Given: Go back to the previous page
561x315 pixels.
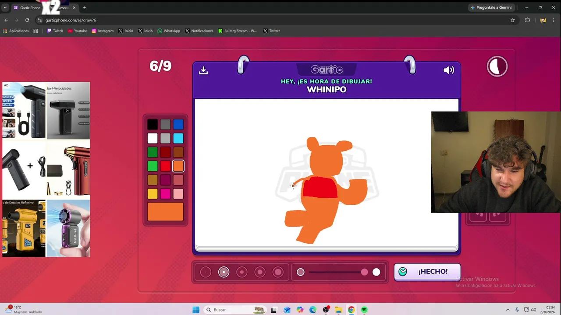Looking at the screenshot, I should pos(6,20).
